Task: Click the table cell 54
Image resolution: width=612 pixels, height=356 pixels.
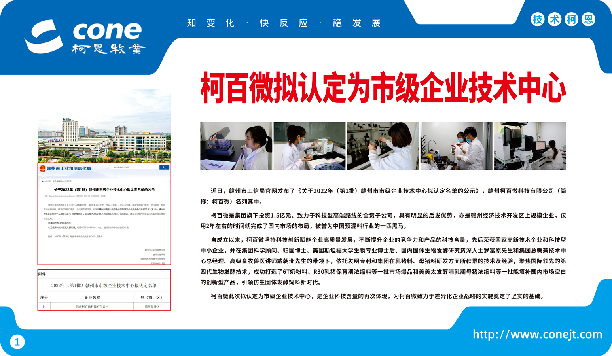Action: point(44,307)
